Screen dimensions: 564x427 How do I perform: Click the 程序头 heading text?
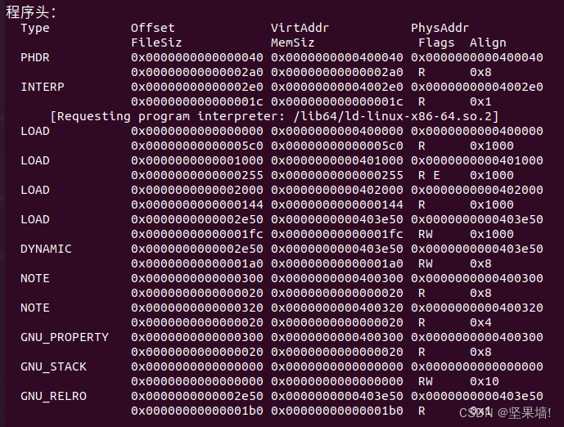click(28, 12)
